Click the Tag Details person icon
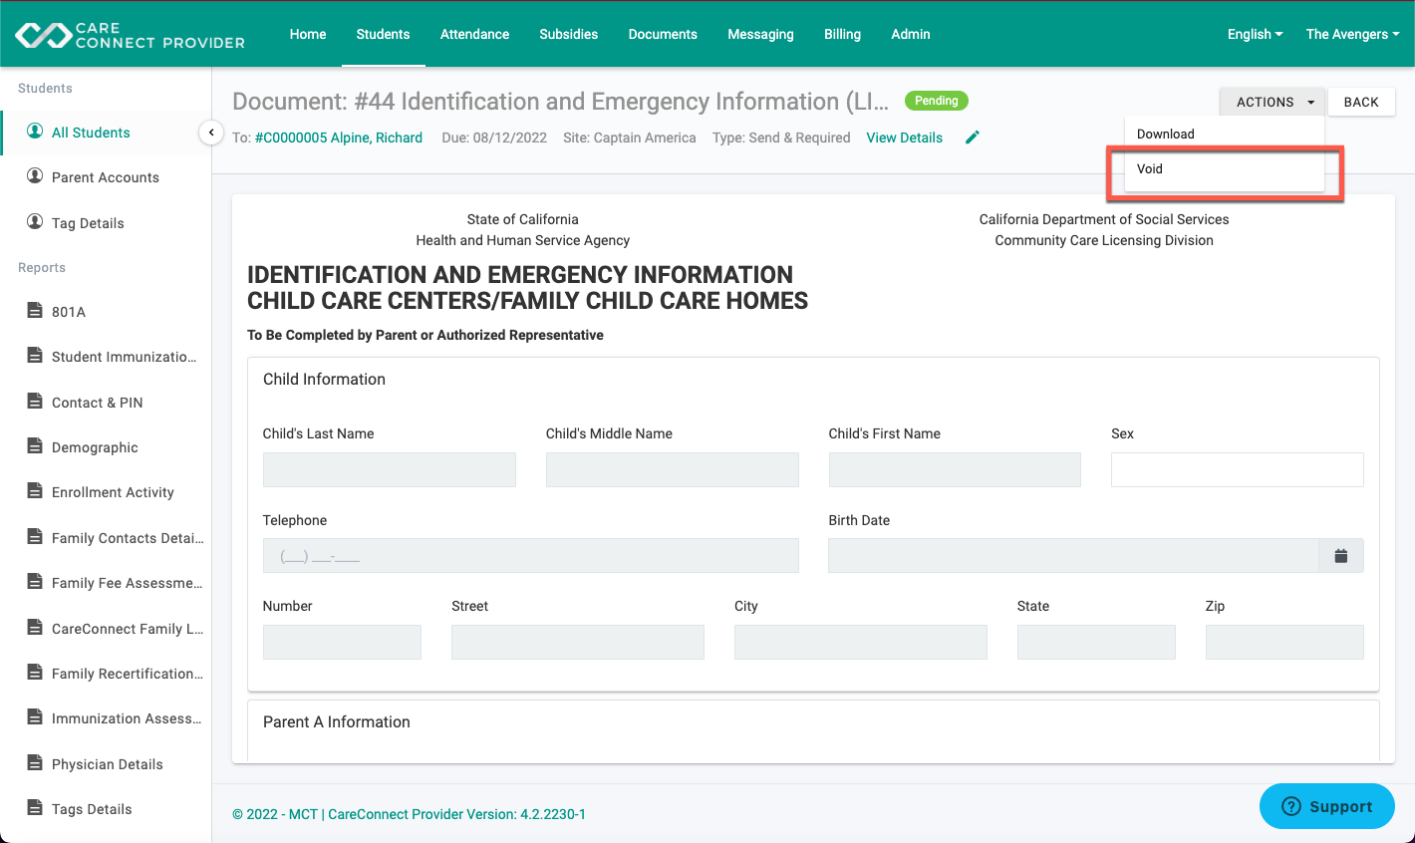Image resolution: width=1415 pixels, height=843 pixels. tap(35, 222)
